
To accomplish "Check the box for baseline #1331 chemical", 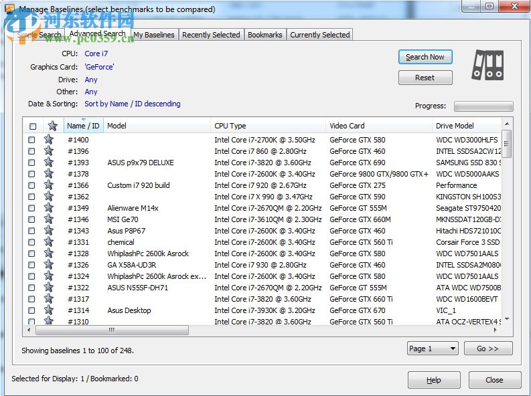I will click(31, 242).
